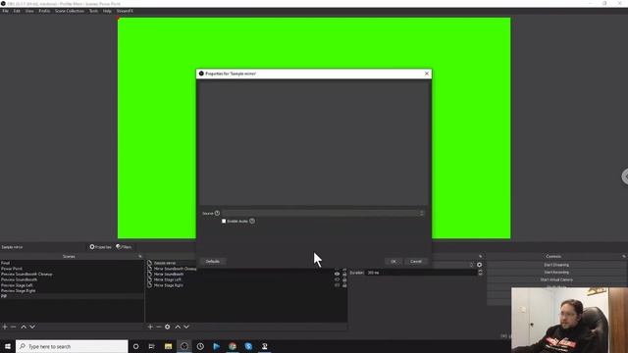Switch to OBS Studio taskbar icon
628x353 pixels.
click(184, 346)
